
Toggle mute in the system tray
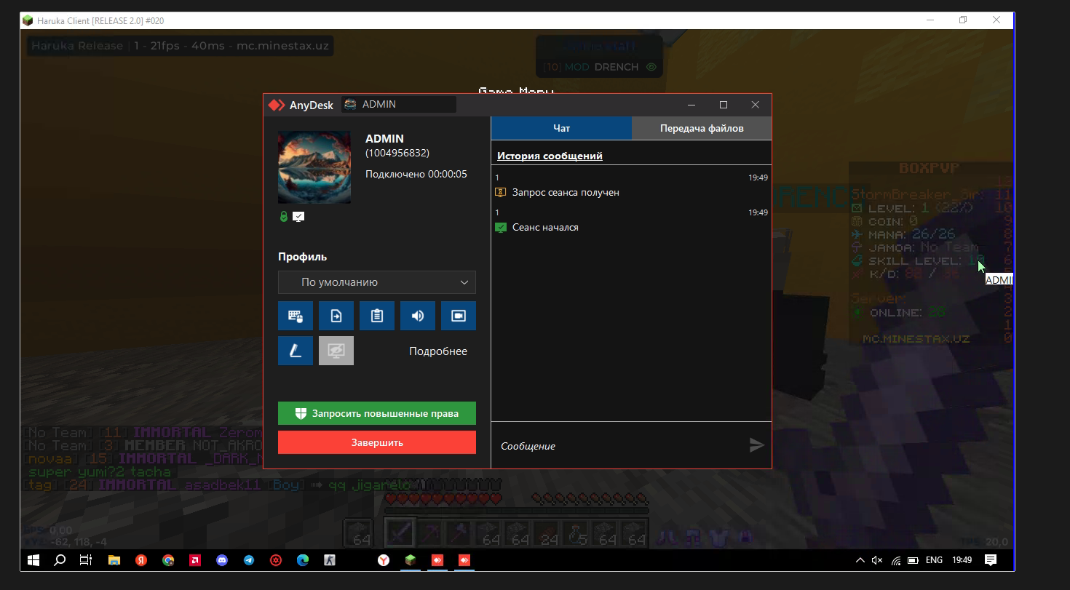pyautogui.click(x=876, y=560)
